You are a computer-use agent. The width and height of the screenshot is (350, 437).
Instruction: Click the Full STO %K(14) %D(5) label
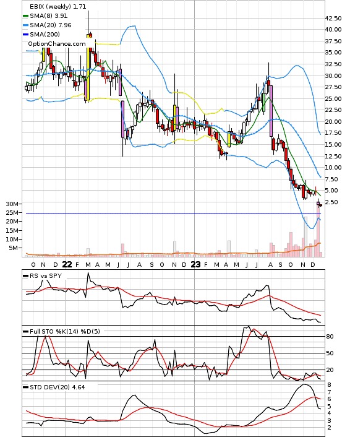coord(64,331)
